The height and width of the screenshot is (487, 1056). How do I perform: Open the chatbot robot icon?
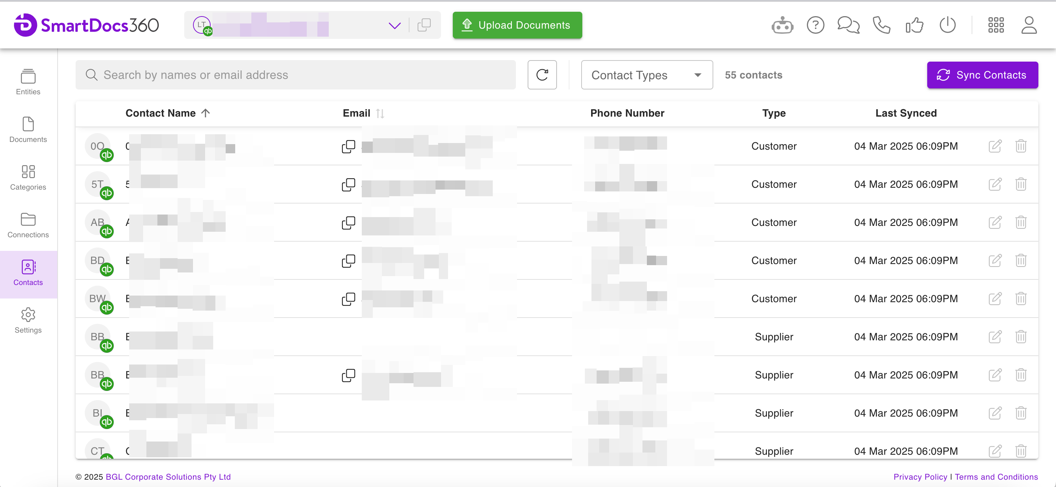click(782, 25)
